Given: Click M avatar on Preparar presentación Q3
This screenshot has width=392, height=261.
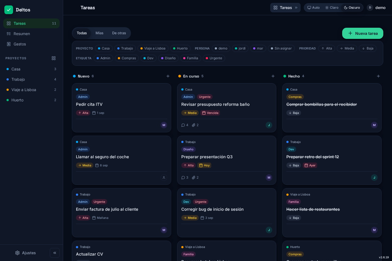Looking at the screenshot, I should pyautogui.click(x=269, y=178).
